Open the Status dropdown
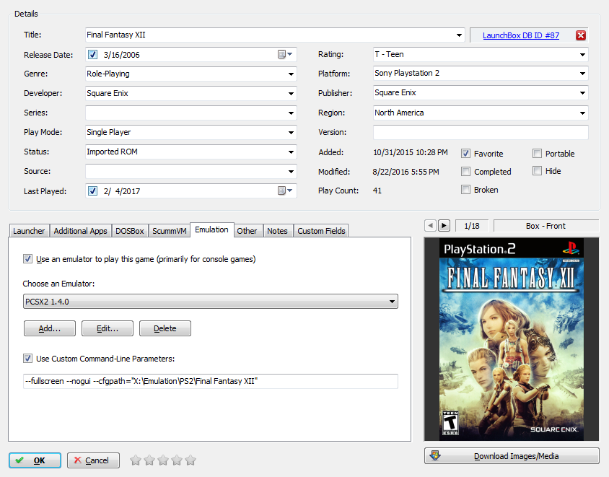 pos(291,152)
